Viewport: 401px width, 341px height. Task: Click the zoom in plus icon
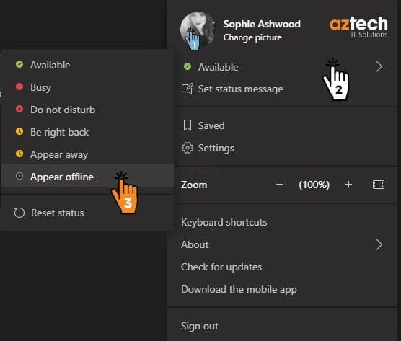point(348,185)
